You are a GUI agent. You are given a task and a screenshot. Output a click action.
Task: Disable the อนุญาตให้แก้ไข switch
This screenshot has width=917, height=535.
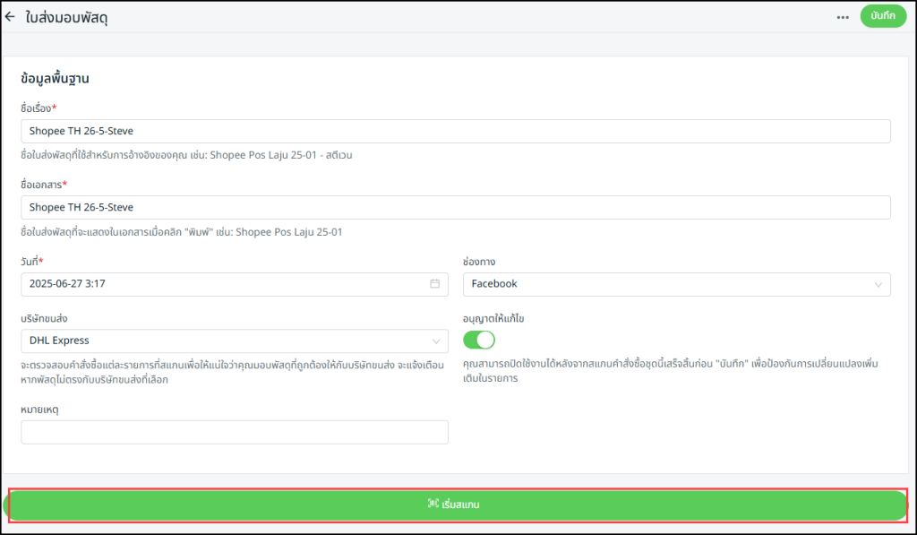click(x=479, y=340)
